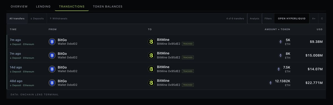
Task: Select the All transfers filter
Action: [17, 19]
